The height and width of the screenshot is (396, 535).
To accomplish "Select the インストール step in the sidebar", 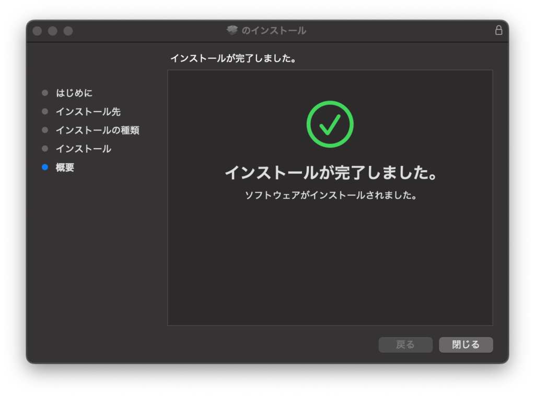I will tap(83, 149).
